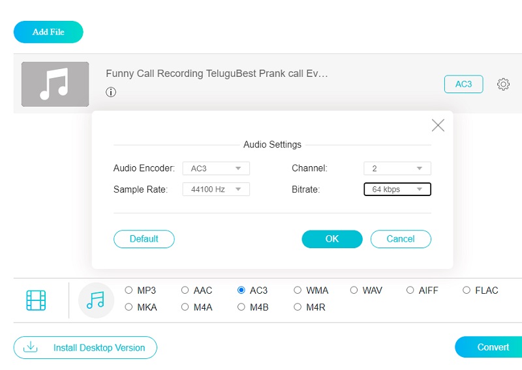This screenshot has width=522, height=370.
Task: Click the music file thumbnail
Action: (55, 84)
